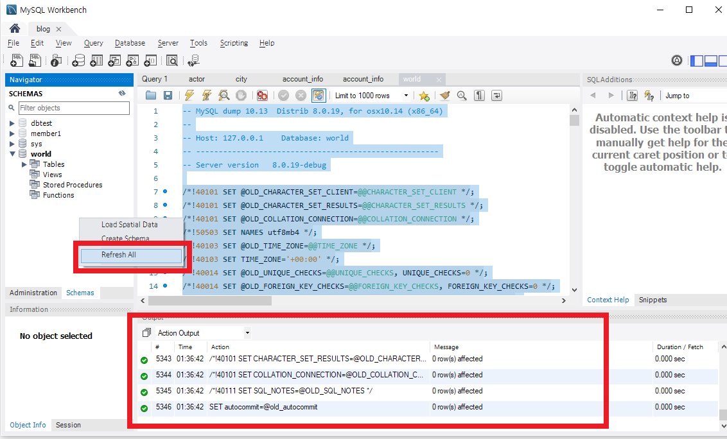Open the Database menu

coord(130,42)
